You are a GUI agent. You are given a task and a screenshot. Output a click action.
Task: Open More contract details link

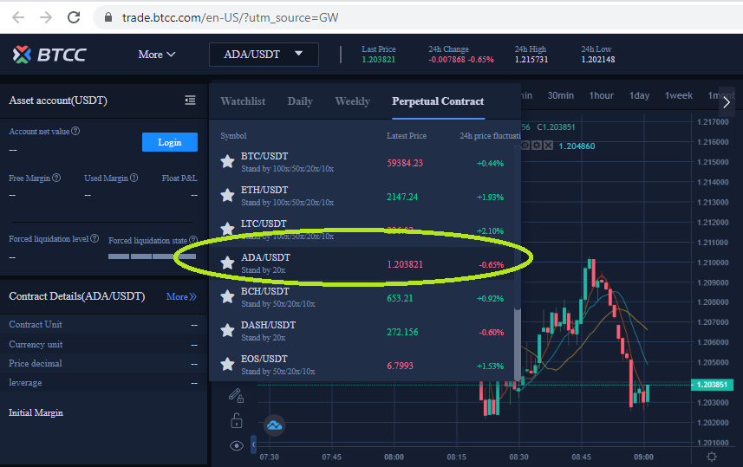point(181,296)
